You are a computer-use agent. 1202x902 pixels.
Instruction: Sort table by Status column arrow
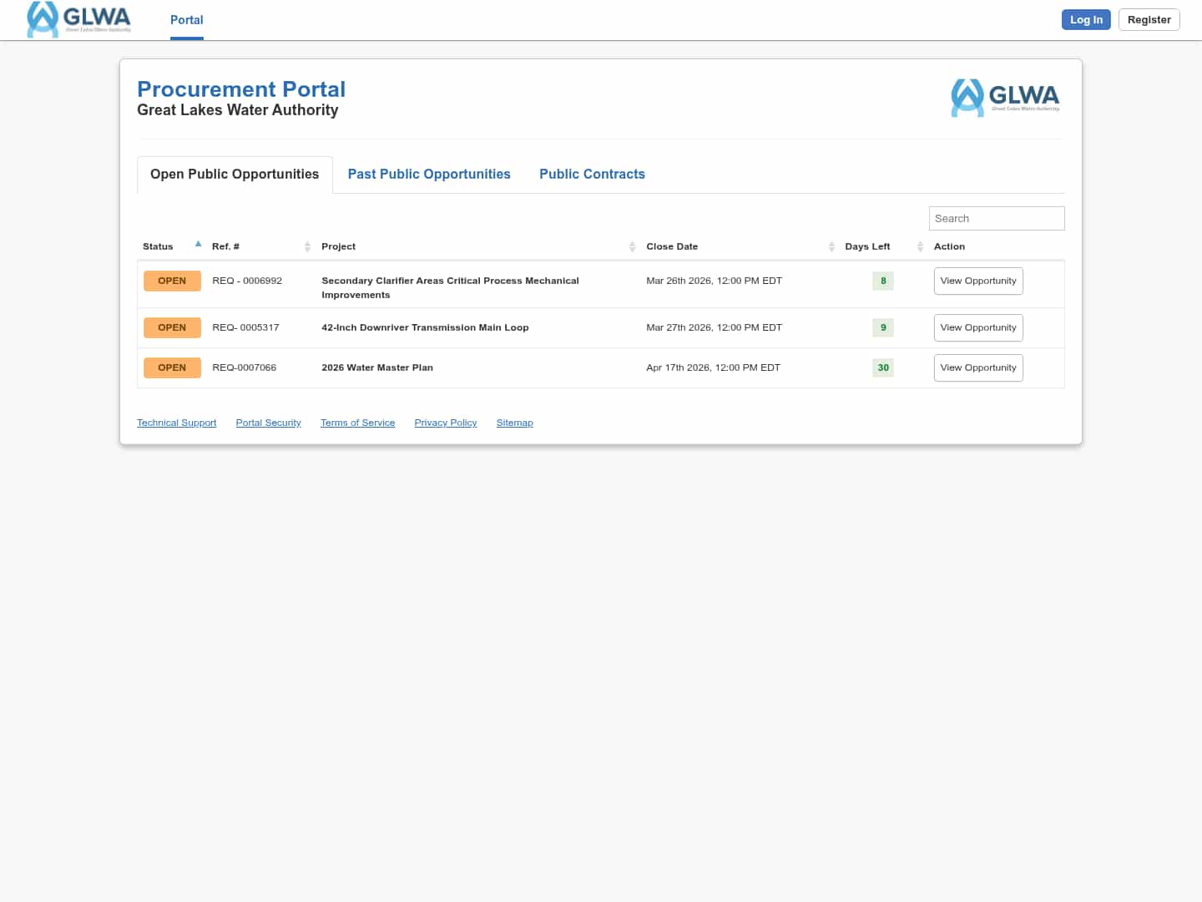(198, 245)
